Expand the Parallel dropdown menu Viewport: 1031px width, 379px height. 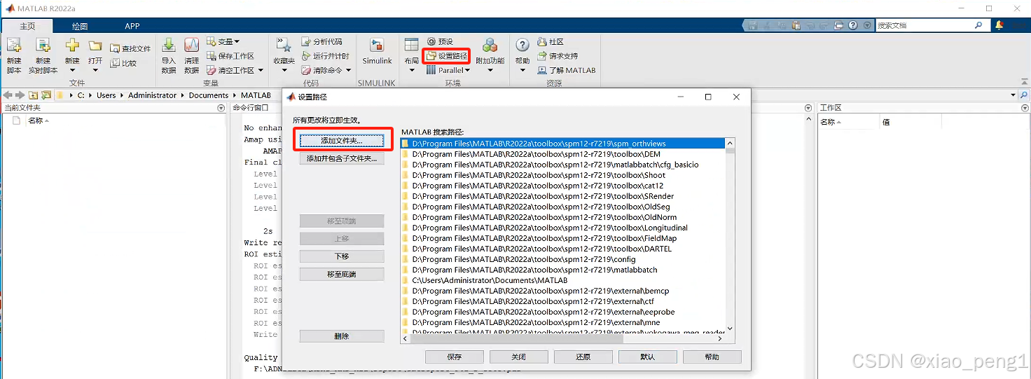467,70
